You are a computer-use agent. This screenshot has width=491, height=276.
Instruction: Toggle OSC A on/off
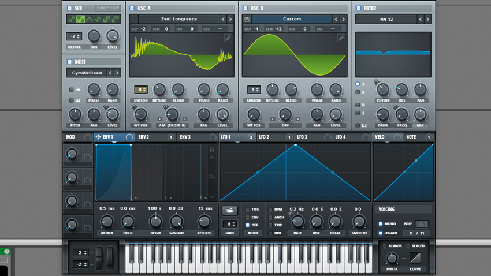[132, 8]
